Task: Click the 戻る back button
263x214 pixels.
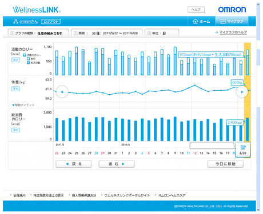Action: click(74, 164)
